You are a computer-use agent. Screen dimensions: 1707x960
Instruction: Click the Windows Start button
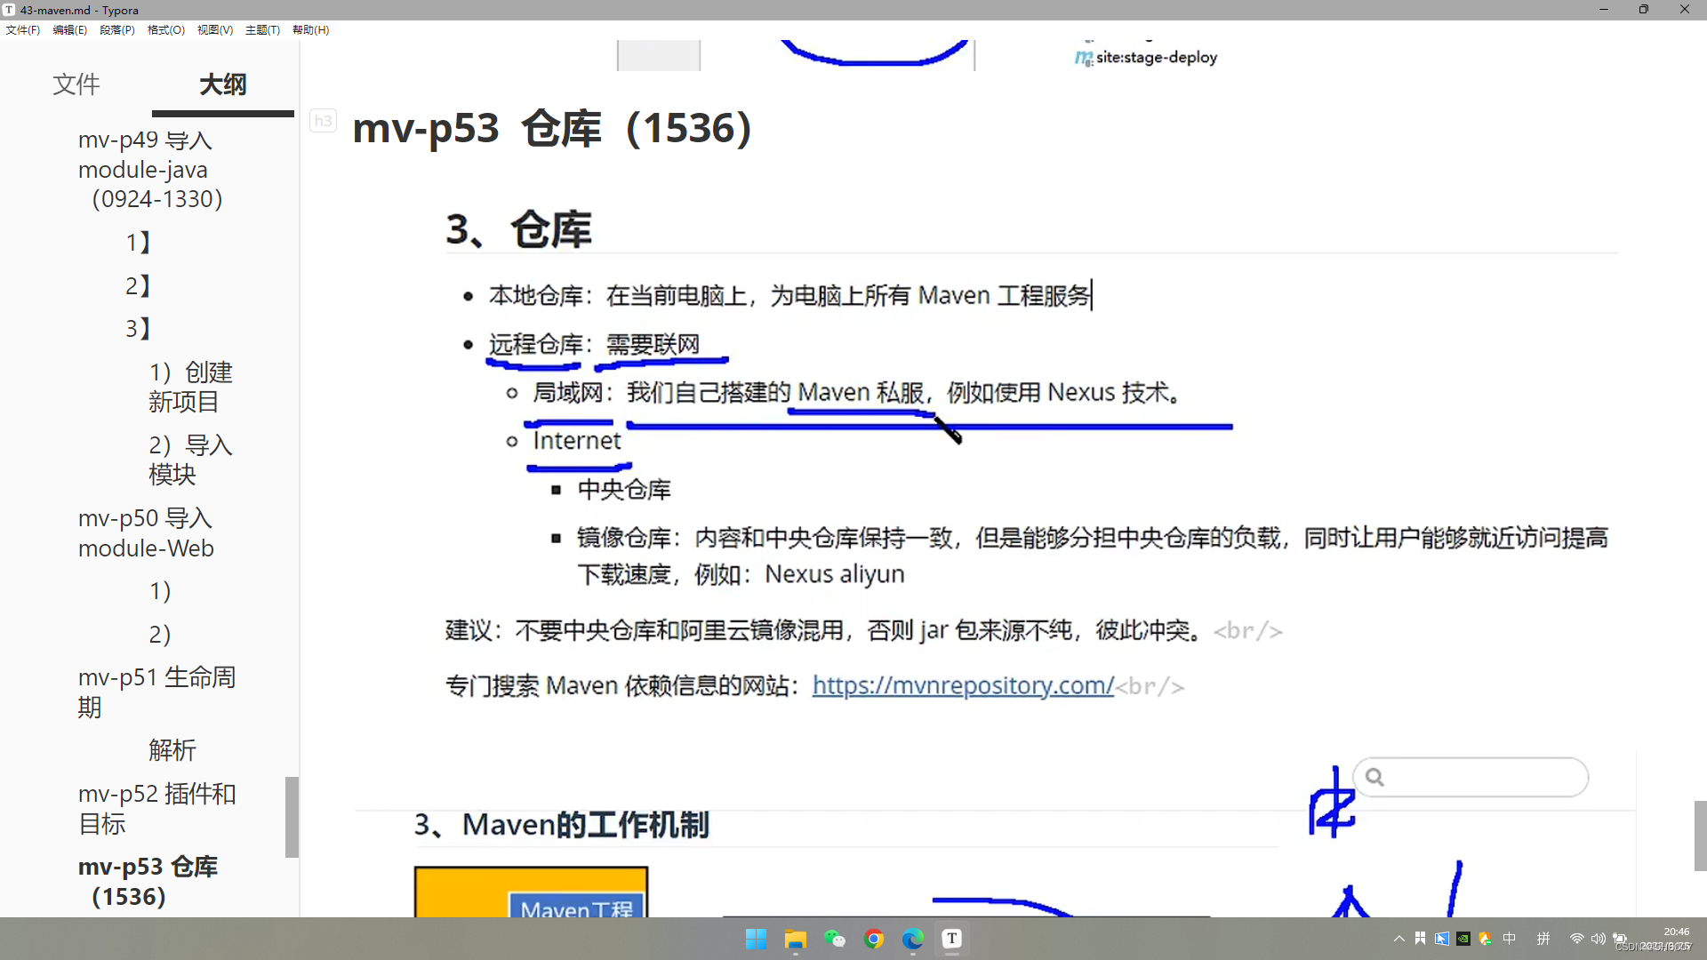(x=756, y=939)
